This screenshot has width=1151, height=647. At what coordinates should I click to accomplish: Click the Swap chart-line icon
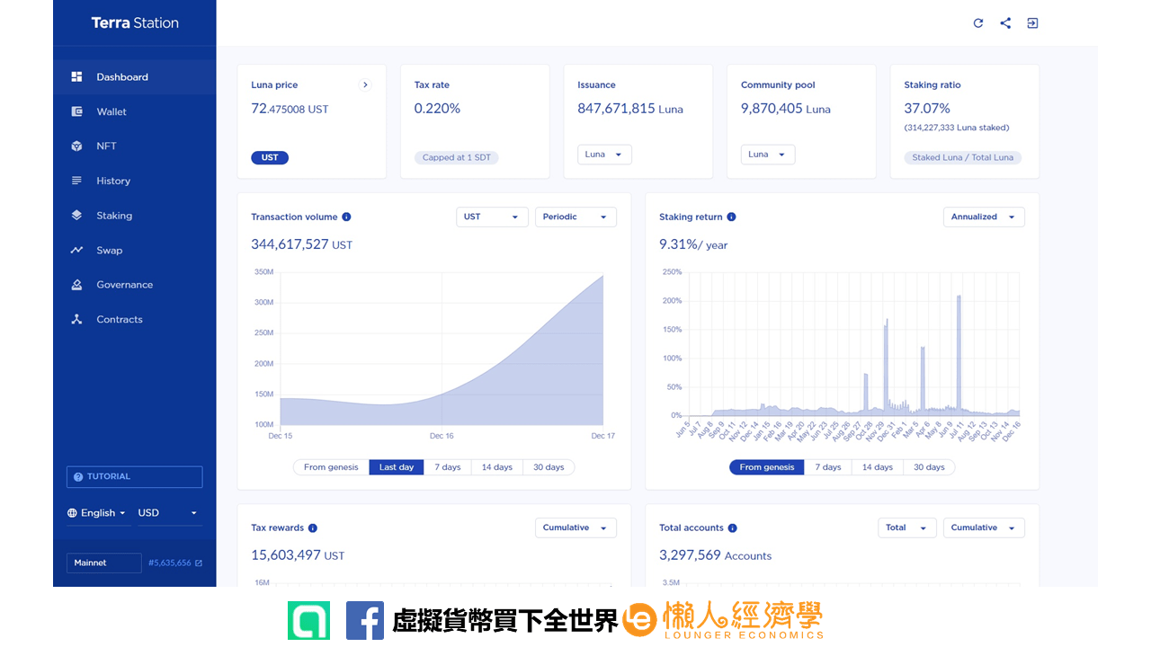click(76, 251)
